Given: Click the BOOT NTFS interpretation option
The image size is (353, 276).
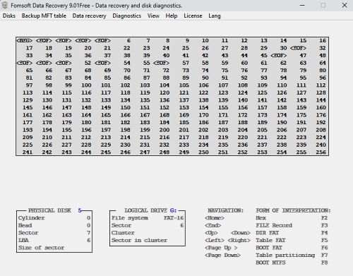Looking at the screenshot, I should tap(270, 263).
